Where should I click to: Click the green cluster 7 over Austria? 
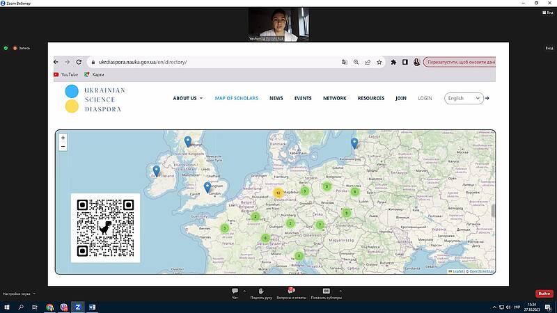coord(320,225)
